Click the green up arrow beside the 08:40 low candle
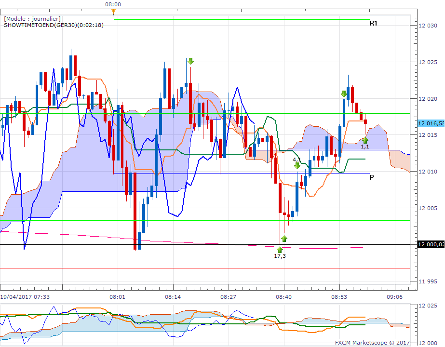The image size is (445, 347). (284, 239)
